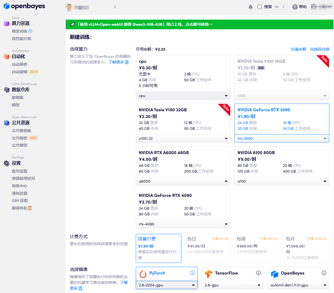Viewport: 334px width, 293px height.
Task: Show PyTorch image info icon
Action: coord(192,273)
